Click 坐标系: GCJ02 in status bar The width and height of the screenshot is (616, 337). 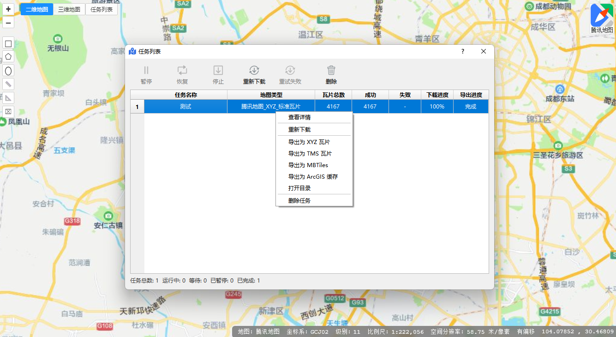pyautogui.click(x=307, y=331)
